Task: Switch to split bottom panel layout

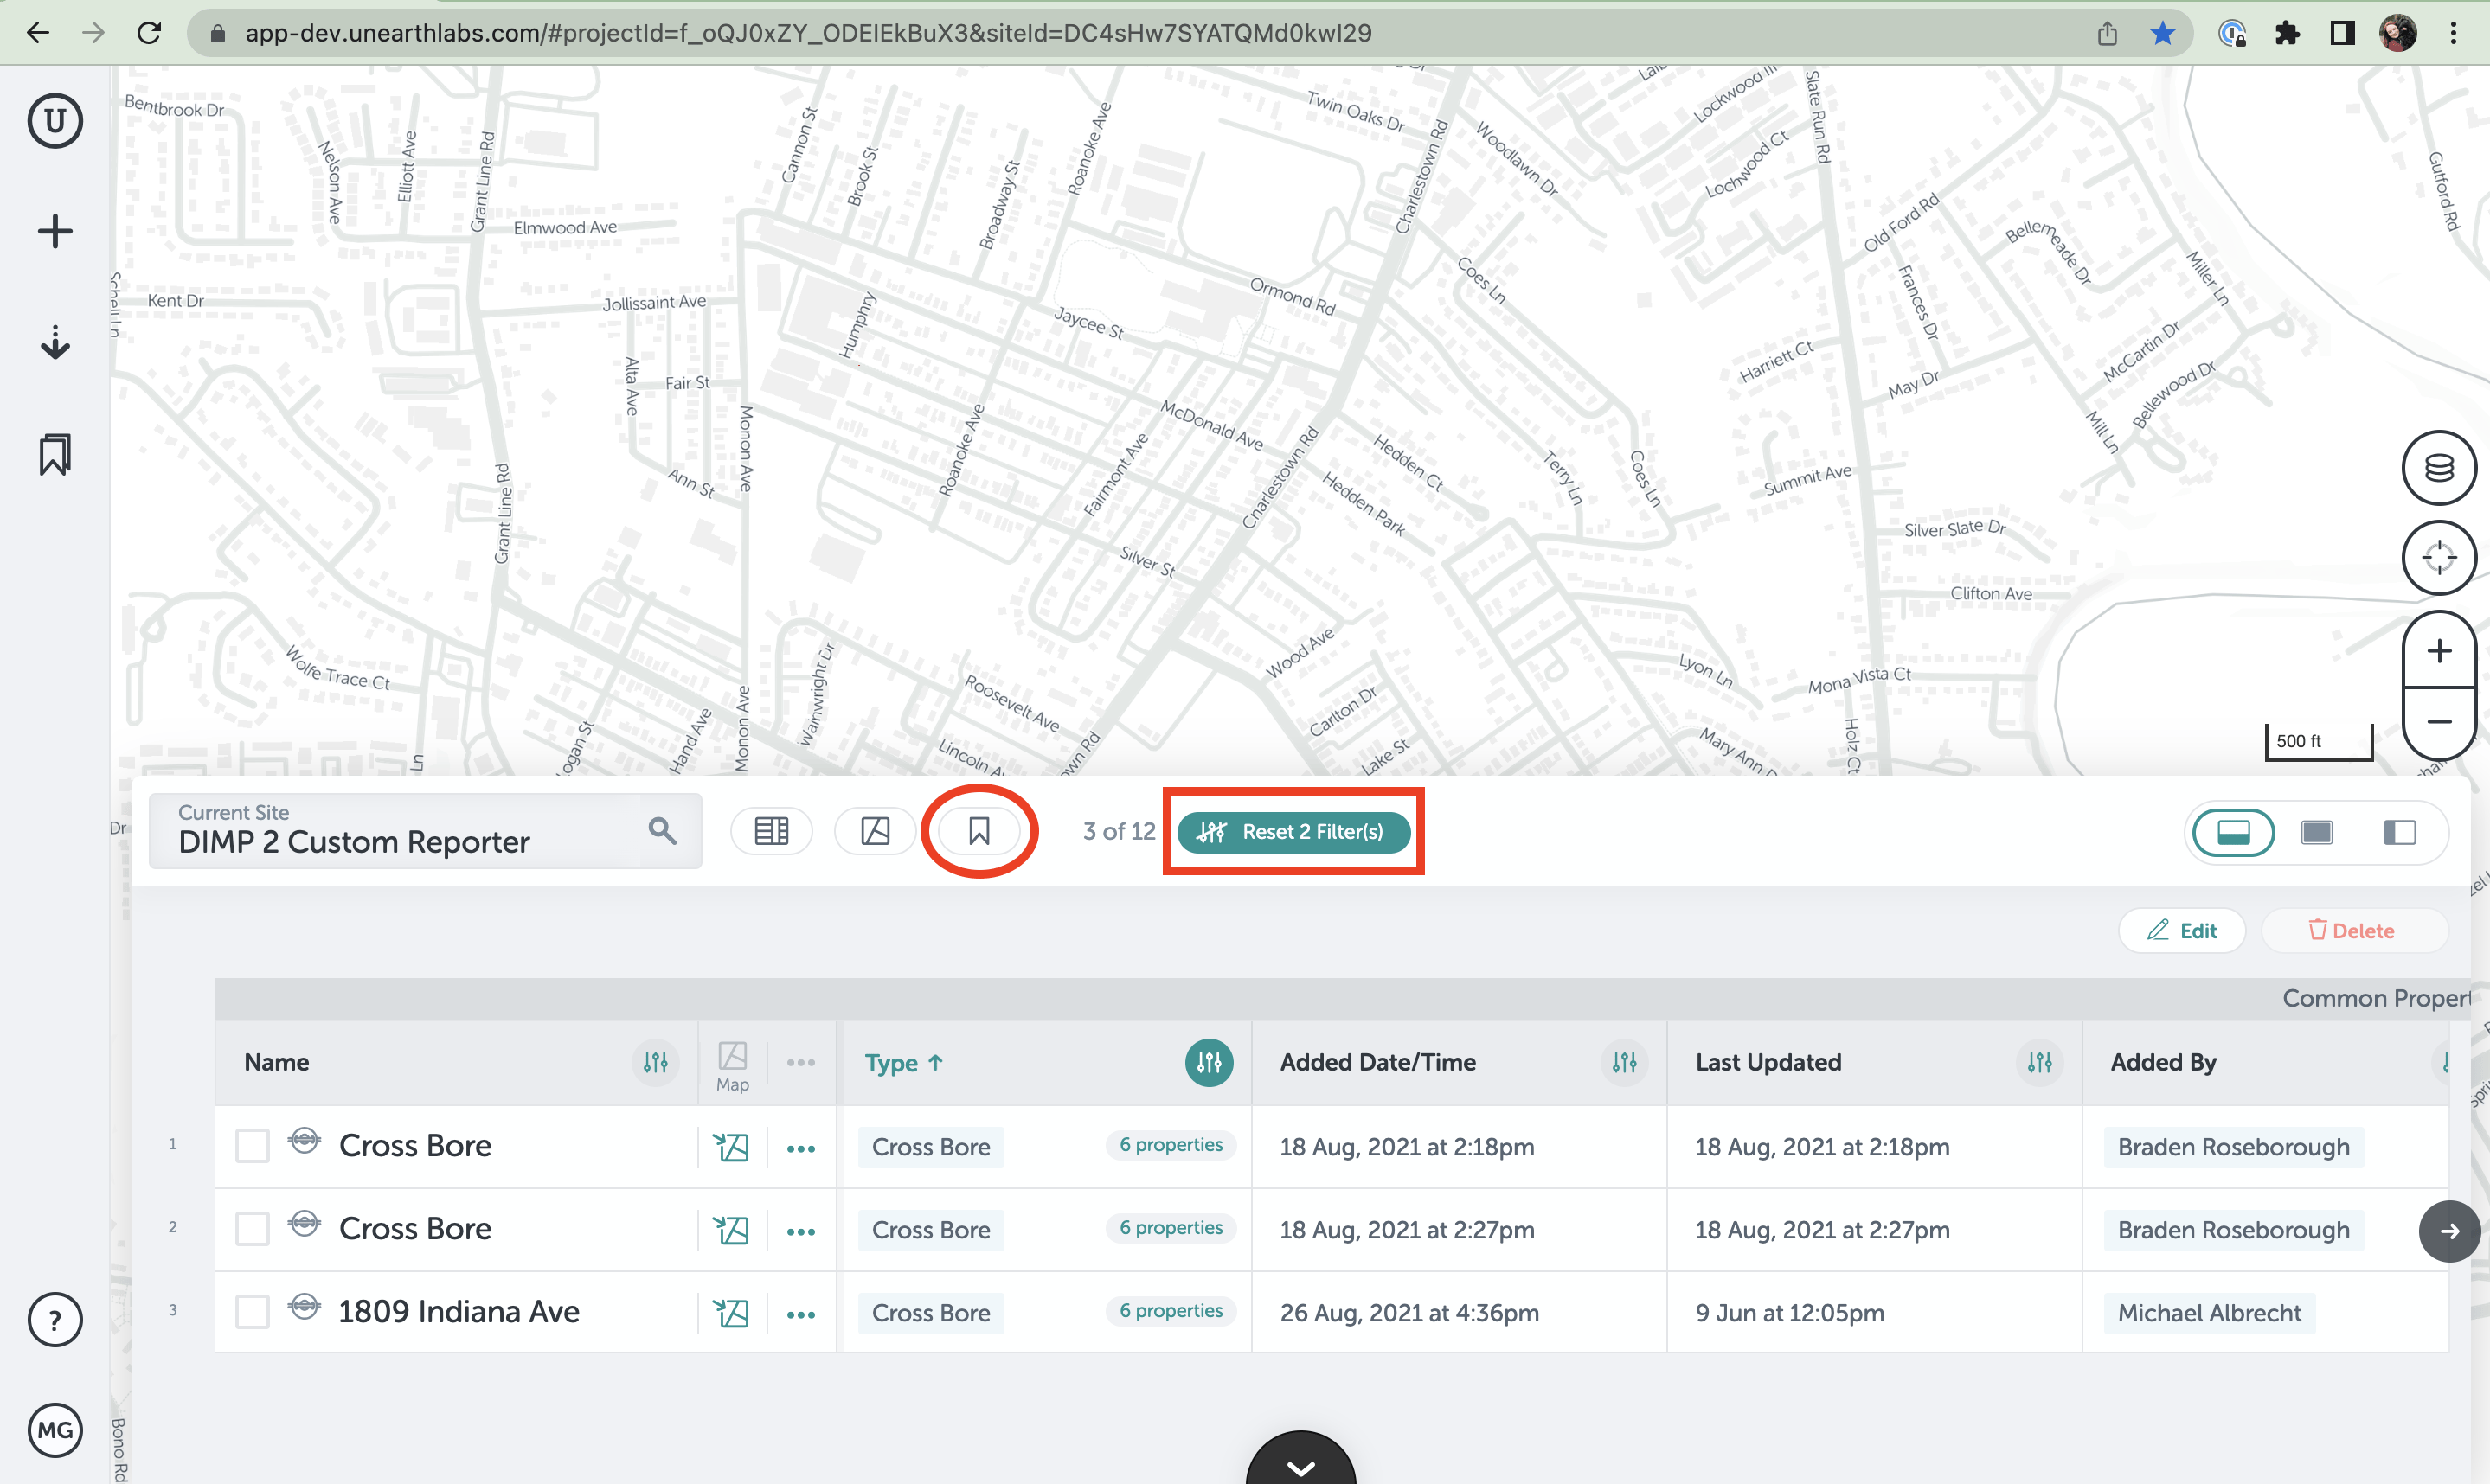Action: pyautogui.click(x=2233, y=832)
